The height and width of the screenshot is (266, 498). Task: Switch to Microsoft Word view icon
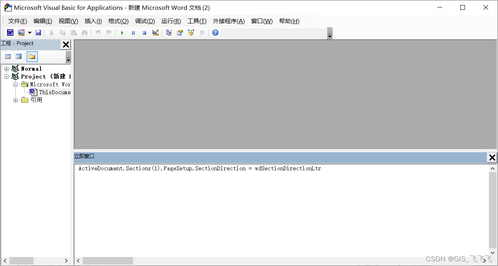[x=10, y=33]
